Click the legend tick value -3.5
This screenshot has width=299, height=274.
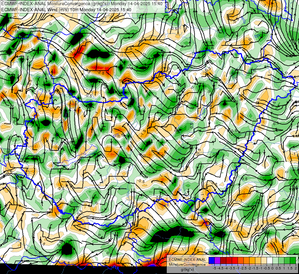pos(232,268)
